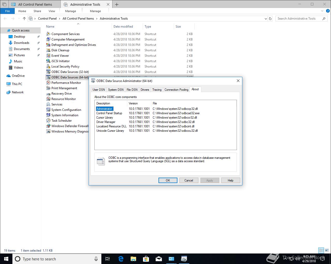Select System Configuration icon
Image resolution: width=331 pixels, height=264 pixels.
point(48,110)
